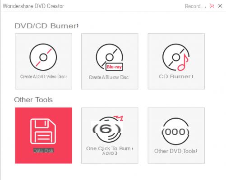Select the Create A Blu-ray Disc option
Screen dimensions: 226x180
click(110, 61)
